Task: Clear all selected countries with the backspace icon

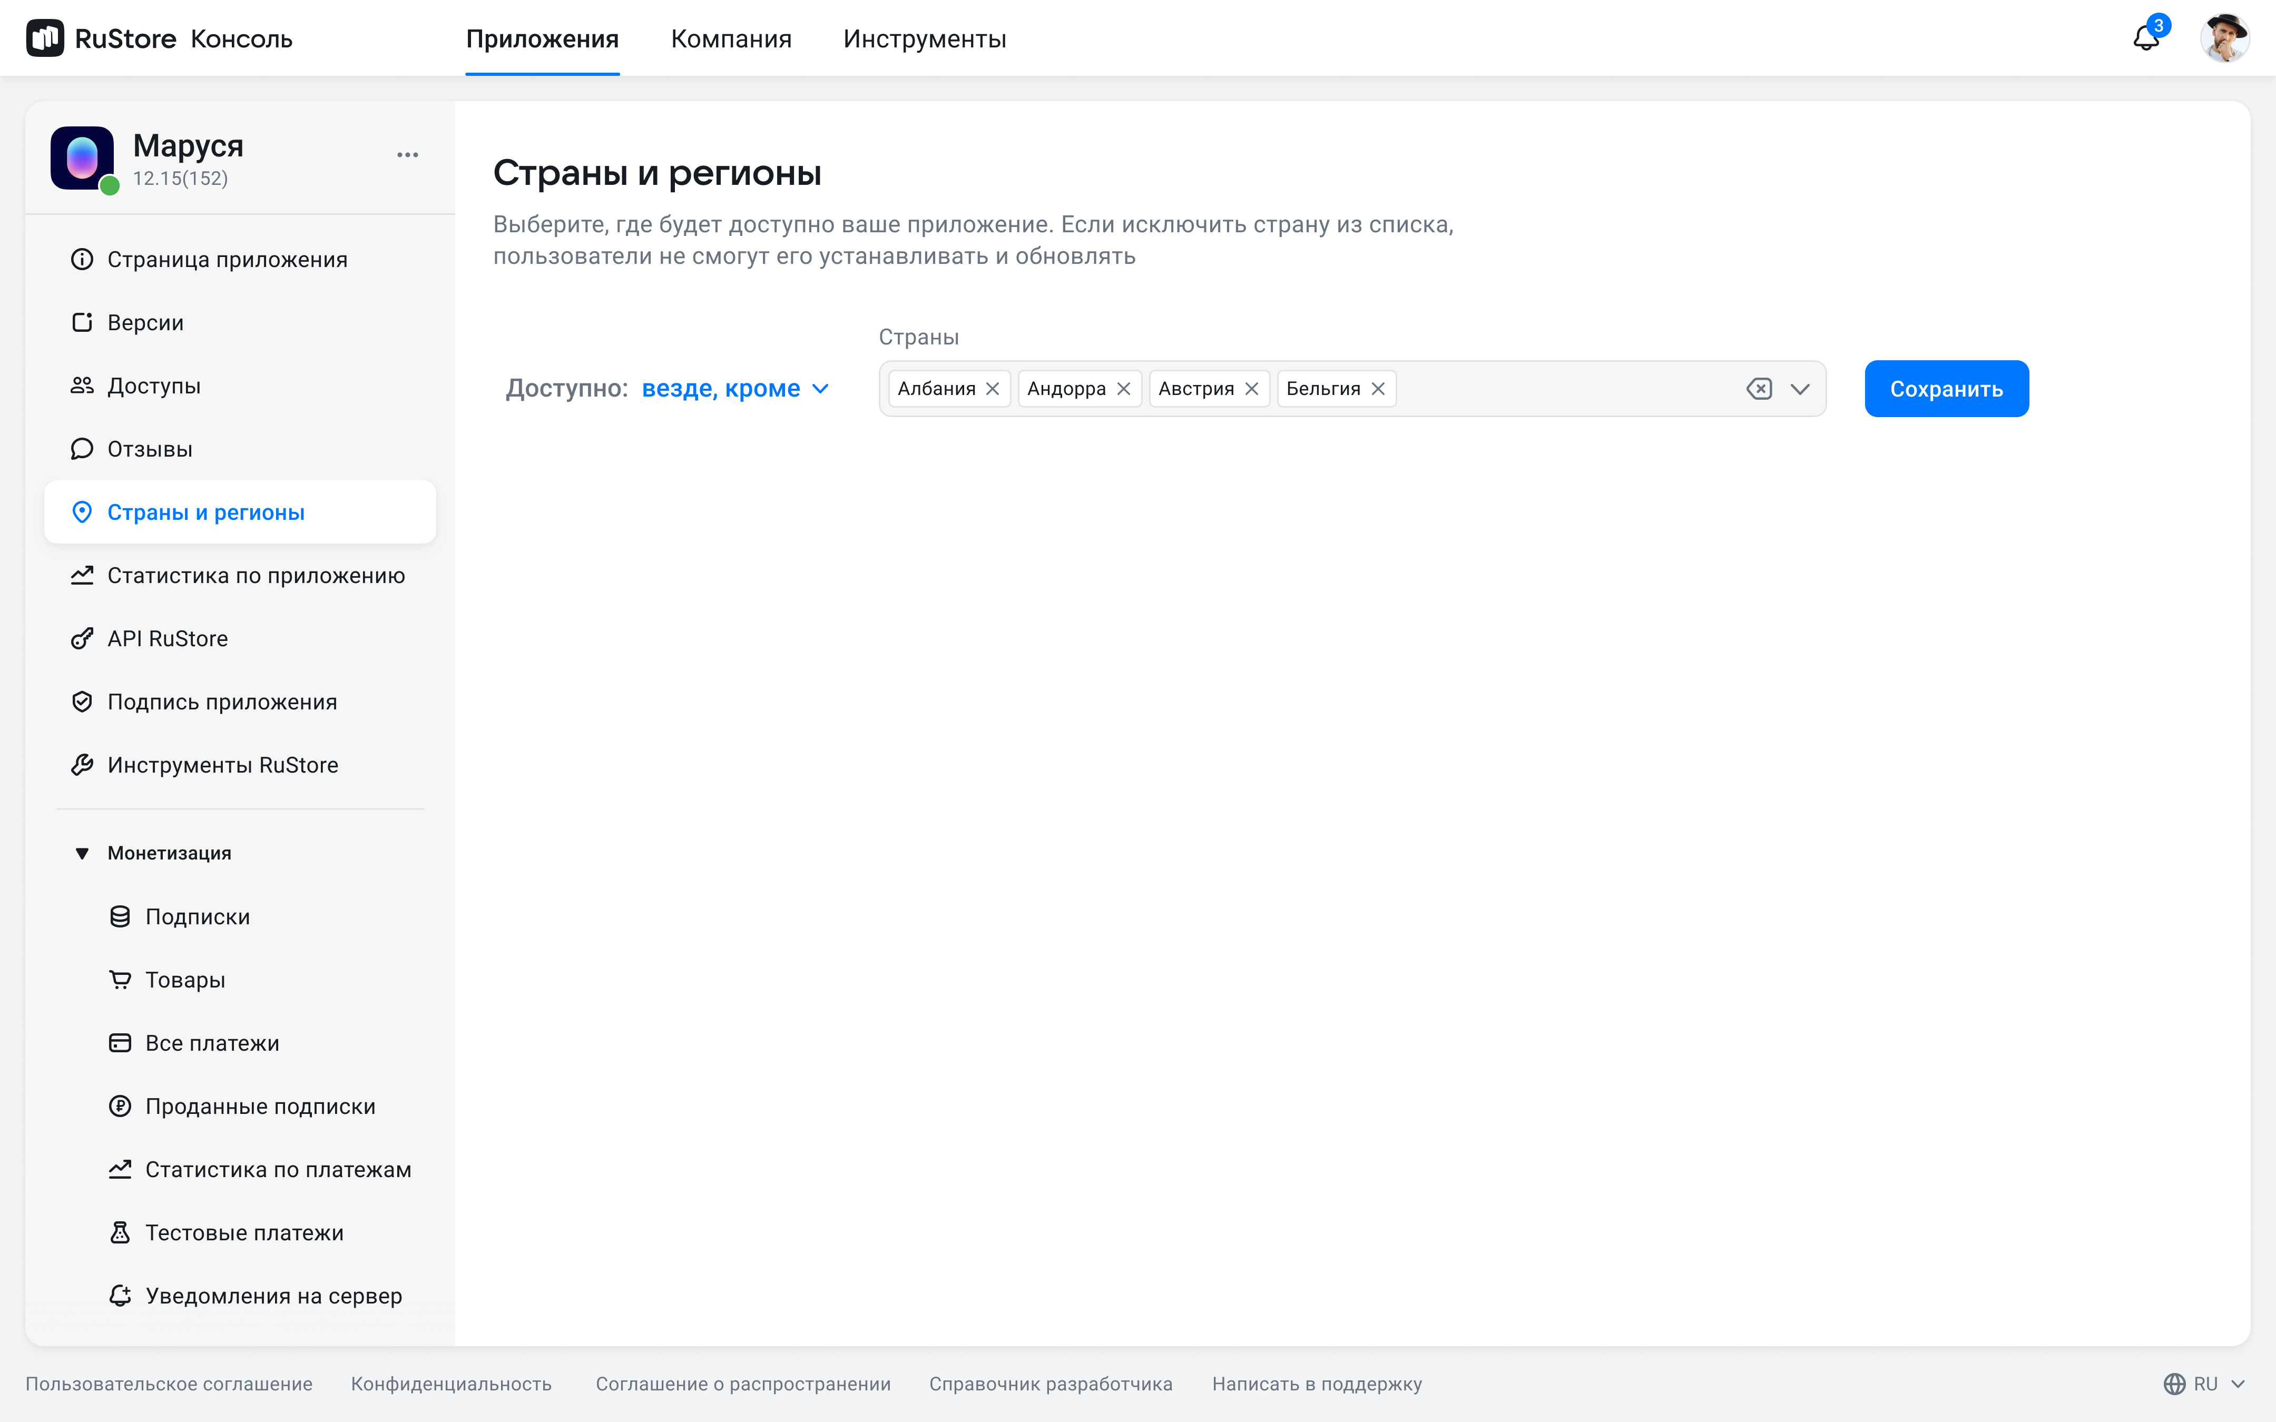Action: (1759, 389)
